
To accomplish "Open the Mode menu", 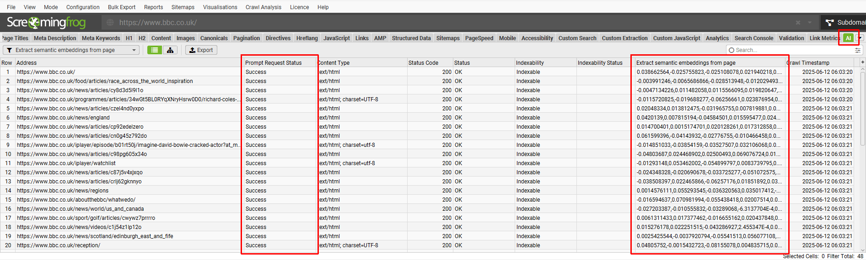I will [x=51, y=7].
